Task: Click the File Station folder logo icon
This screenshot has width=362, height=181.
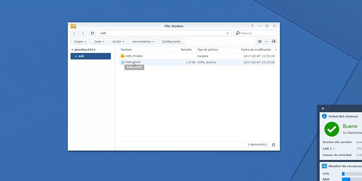Action: 73,26
